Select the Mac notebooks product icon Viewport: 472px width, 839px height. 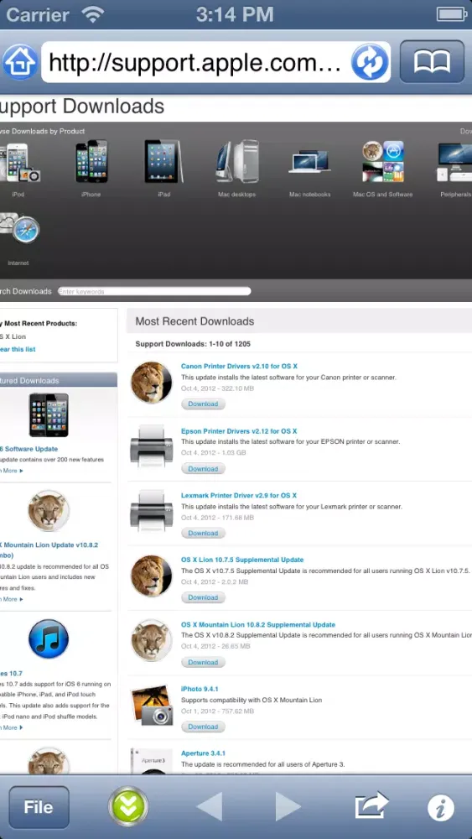point(309,162)
